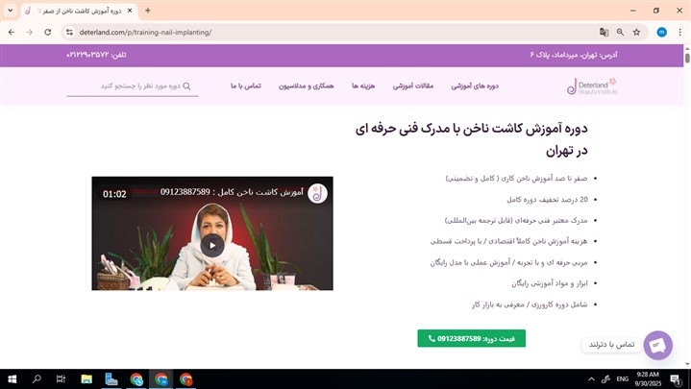Open the first Chrome taskbar icon
This screenshot has height=389, width=691.
tap(136, 379)
